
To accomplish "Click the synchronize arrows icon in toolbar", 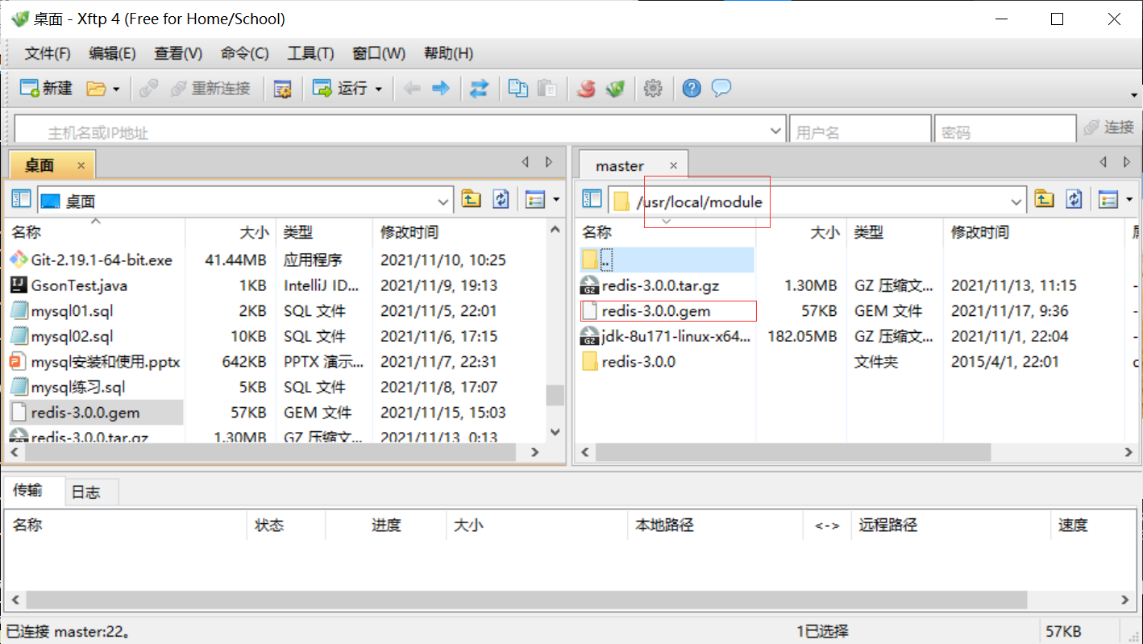I will pyautogui.click(x=480, y=89).
